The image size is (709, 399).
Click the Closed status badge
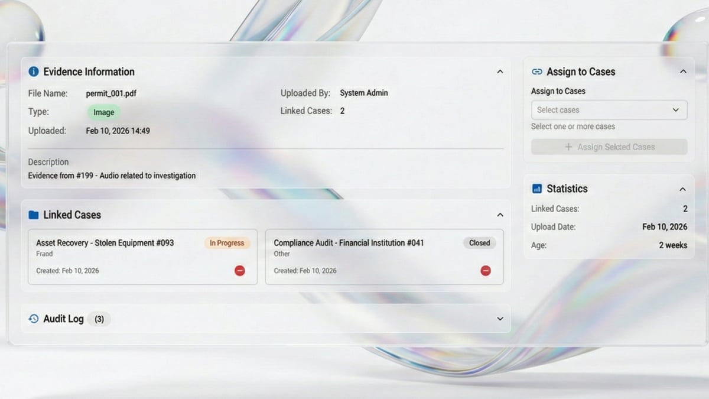tap(479, 243)
